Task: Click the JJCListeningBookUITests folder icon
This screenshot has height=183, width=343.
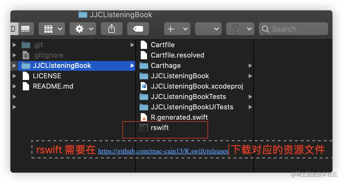Action: pyautogui.click(x=144, y=107)
